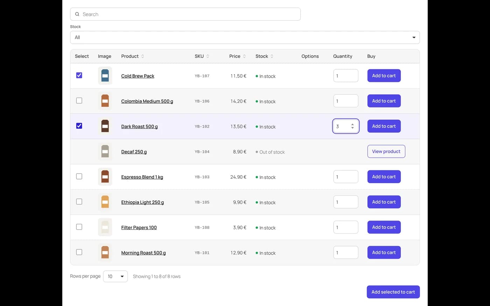Screen dimensions: 490x306
Task: Click the price 24,90 €
Action: [x=238, y=177]
